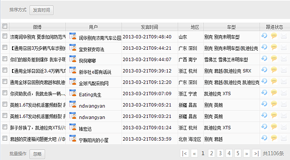
Task: Click comment bubble icon in 宝安新安司法 row
Action: click(x=274, y=47)
